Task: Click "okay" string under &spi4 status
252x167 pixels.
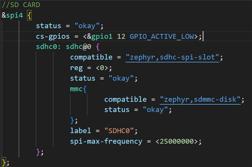Action: pos(89,26)
